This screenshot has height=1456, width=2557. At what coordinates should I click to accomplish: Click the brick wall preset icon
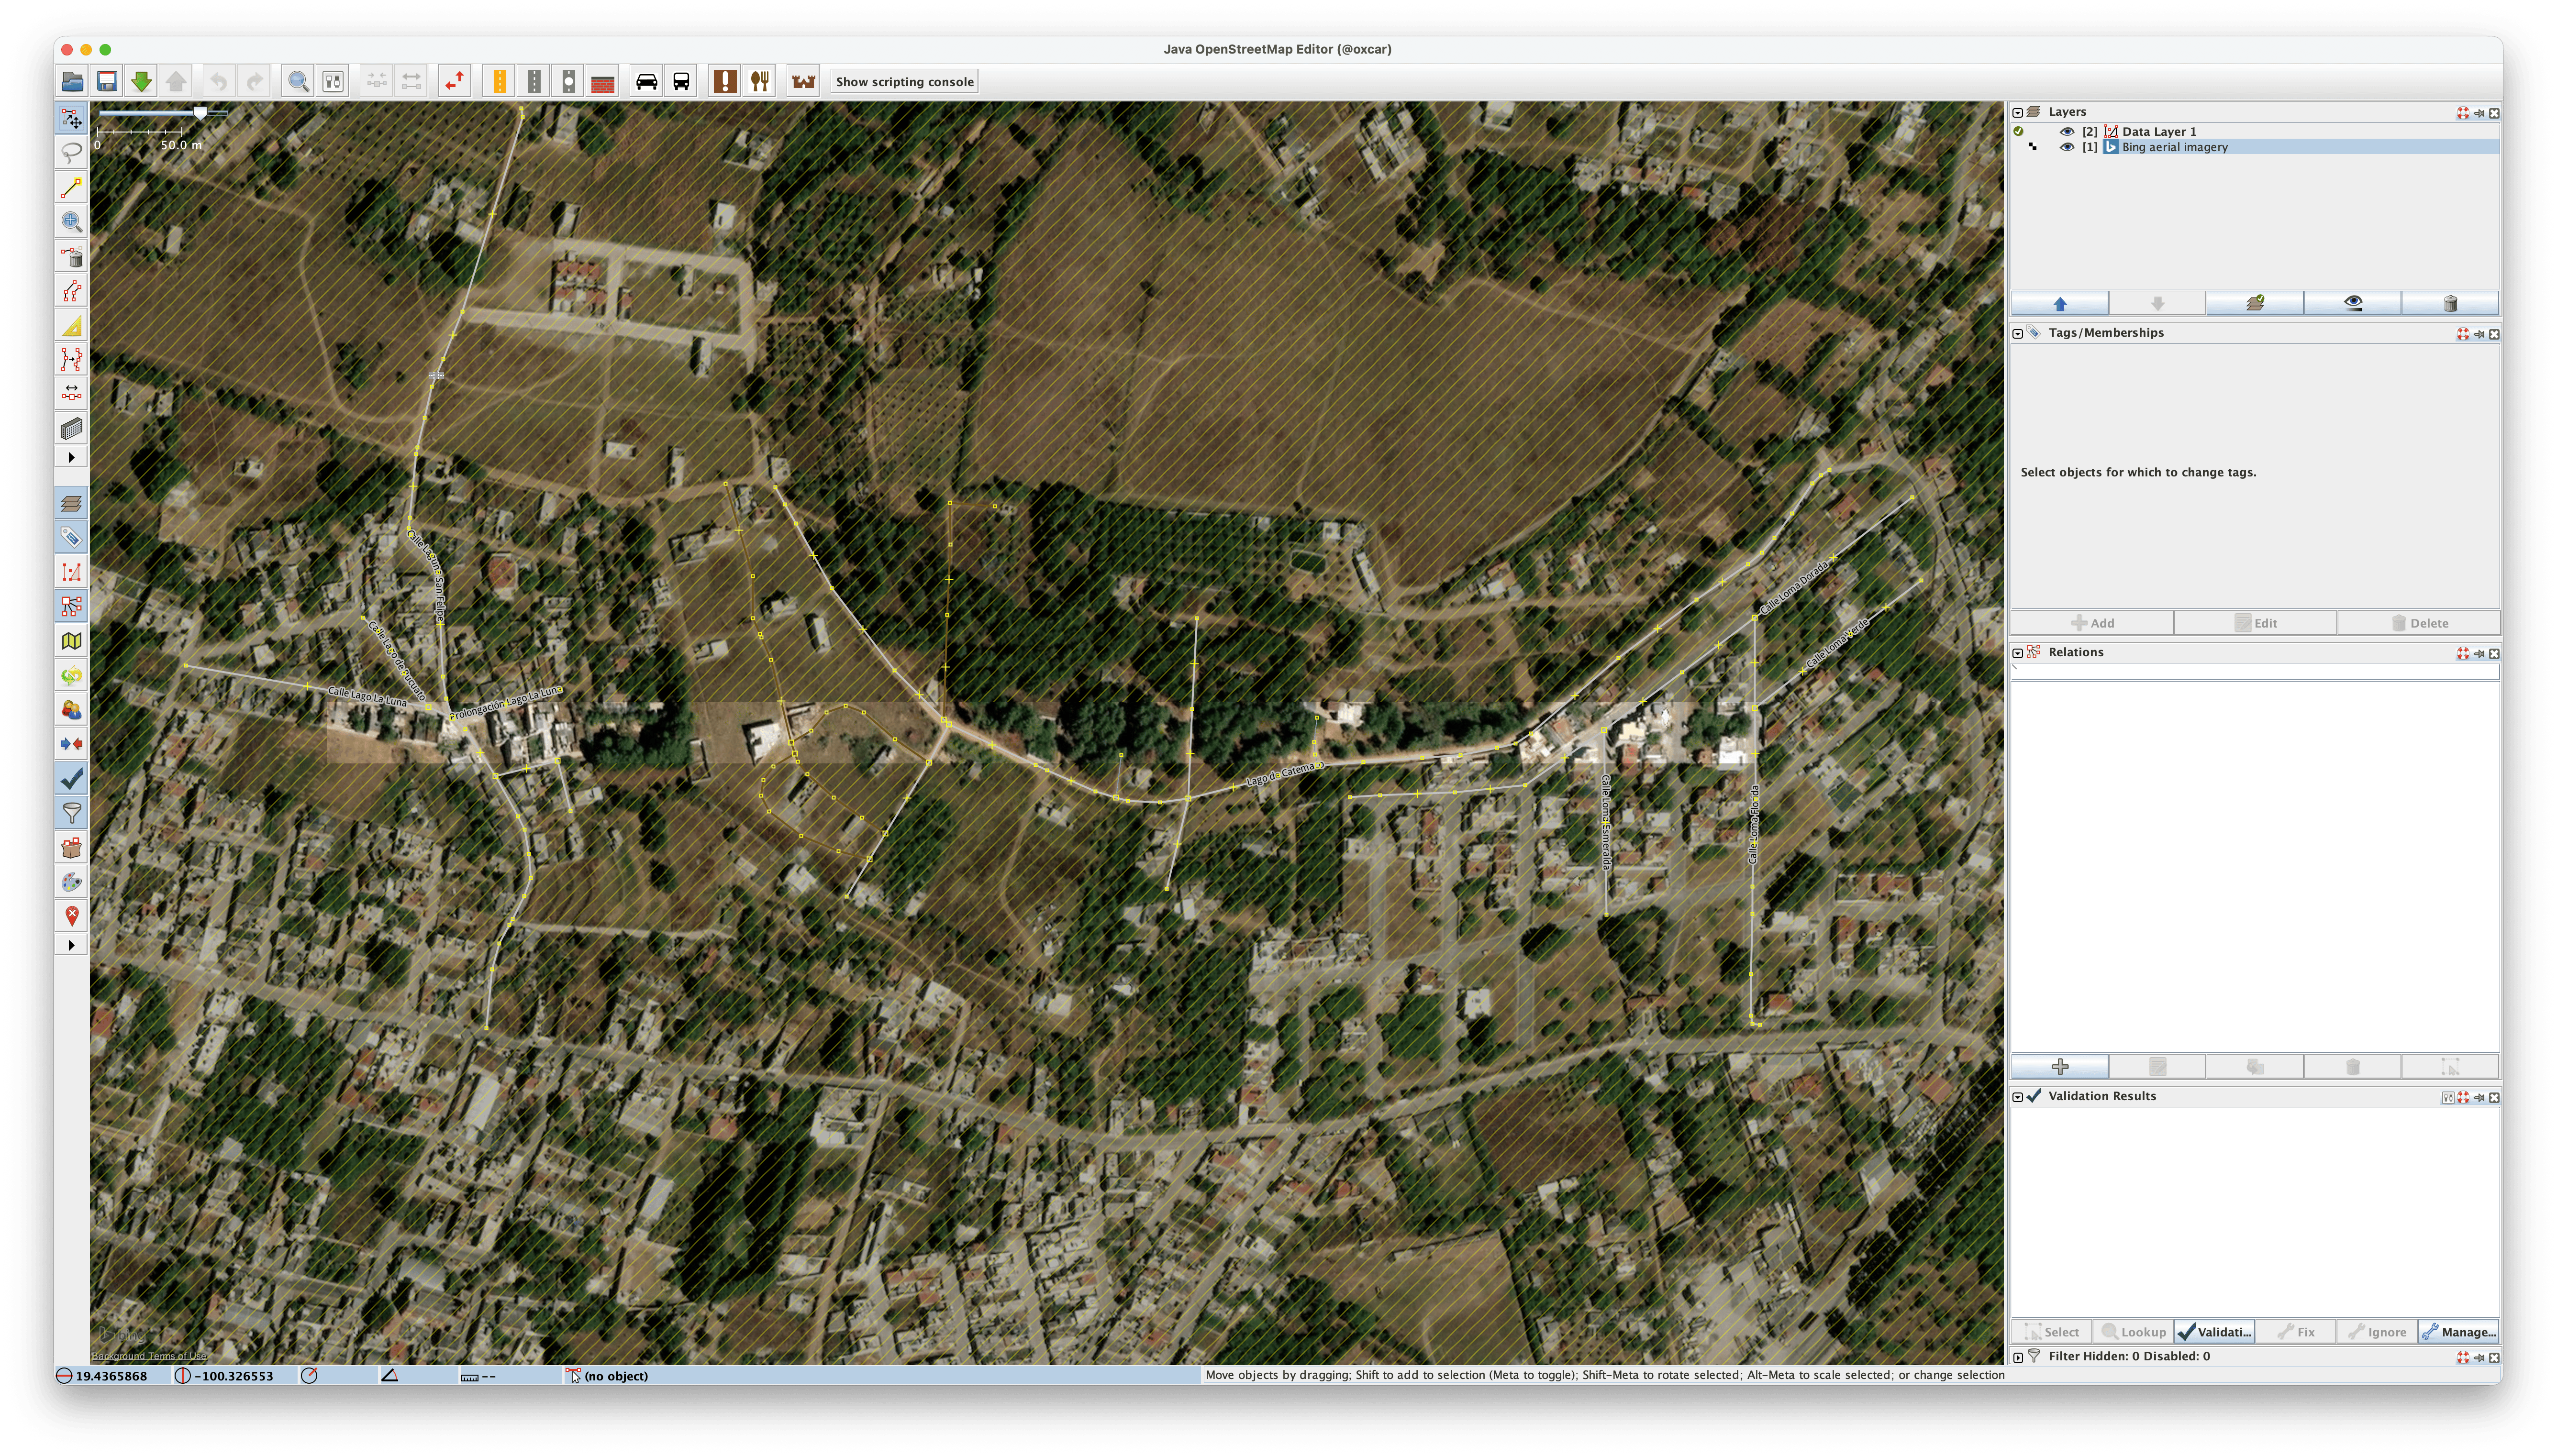pos(603,82)
